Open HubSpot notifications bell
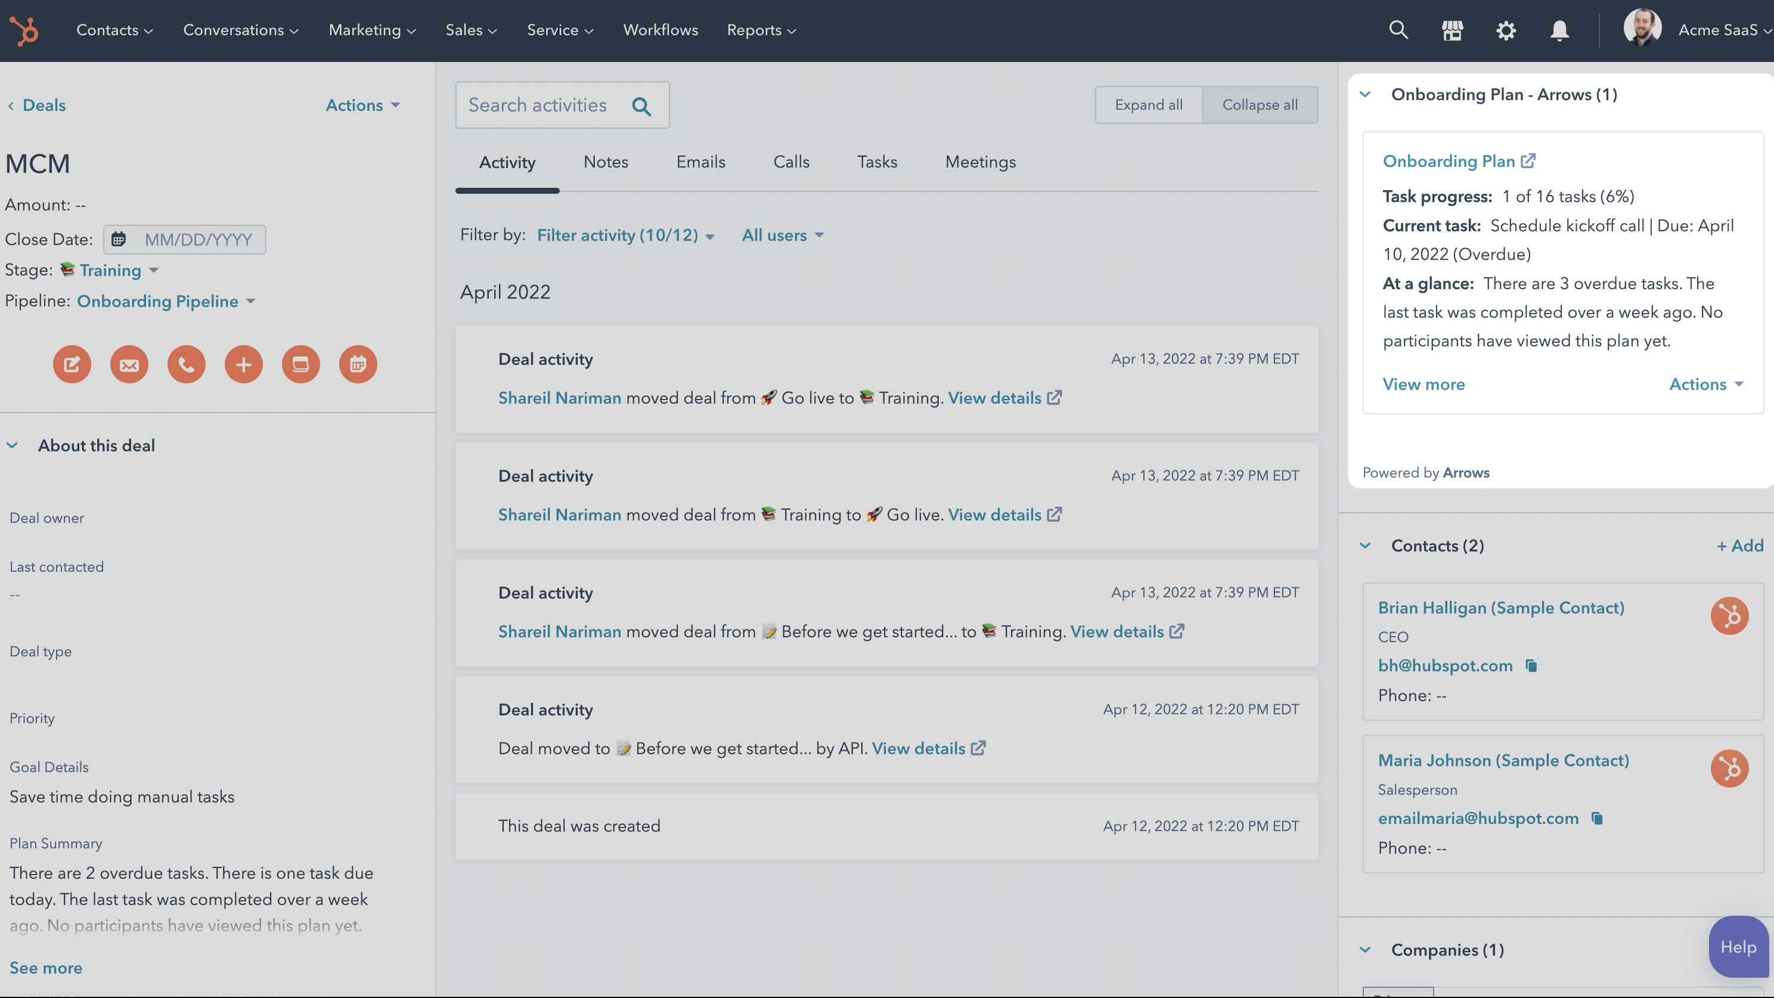 [x=1559, y=30]
